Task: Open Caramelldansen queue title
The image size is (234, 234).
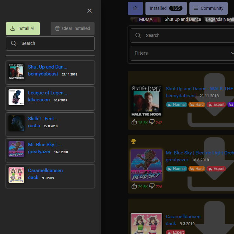Action: pos(46,171)
